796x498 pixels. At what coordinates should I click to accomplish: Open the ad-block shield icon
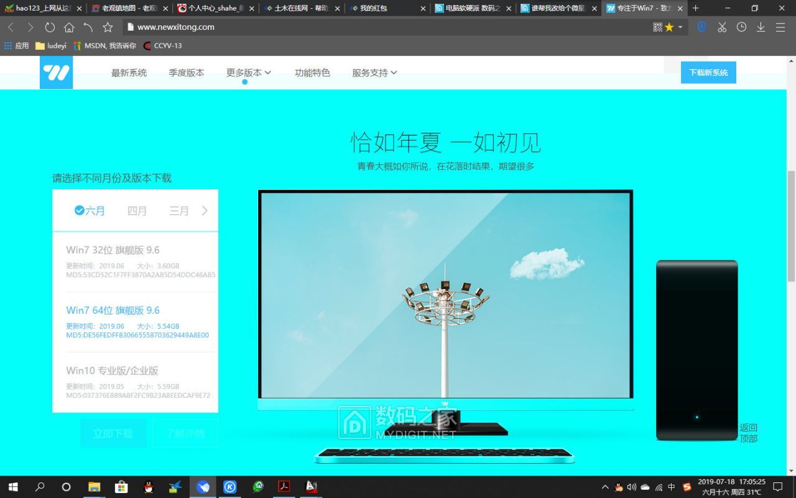point(701,27)
